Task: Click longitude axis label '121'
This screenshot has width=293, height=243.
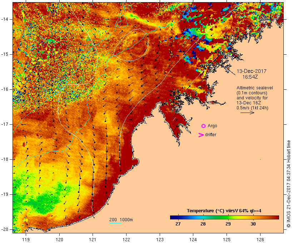Action: click(93, 239)
